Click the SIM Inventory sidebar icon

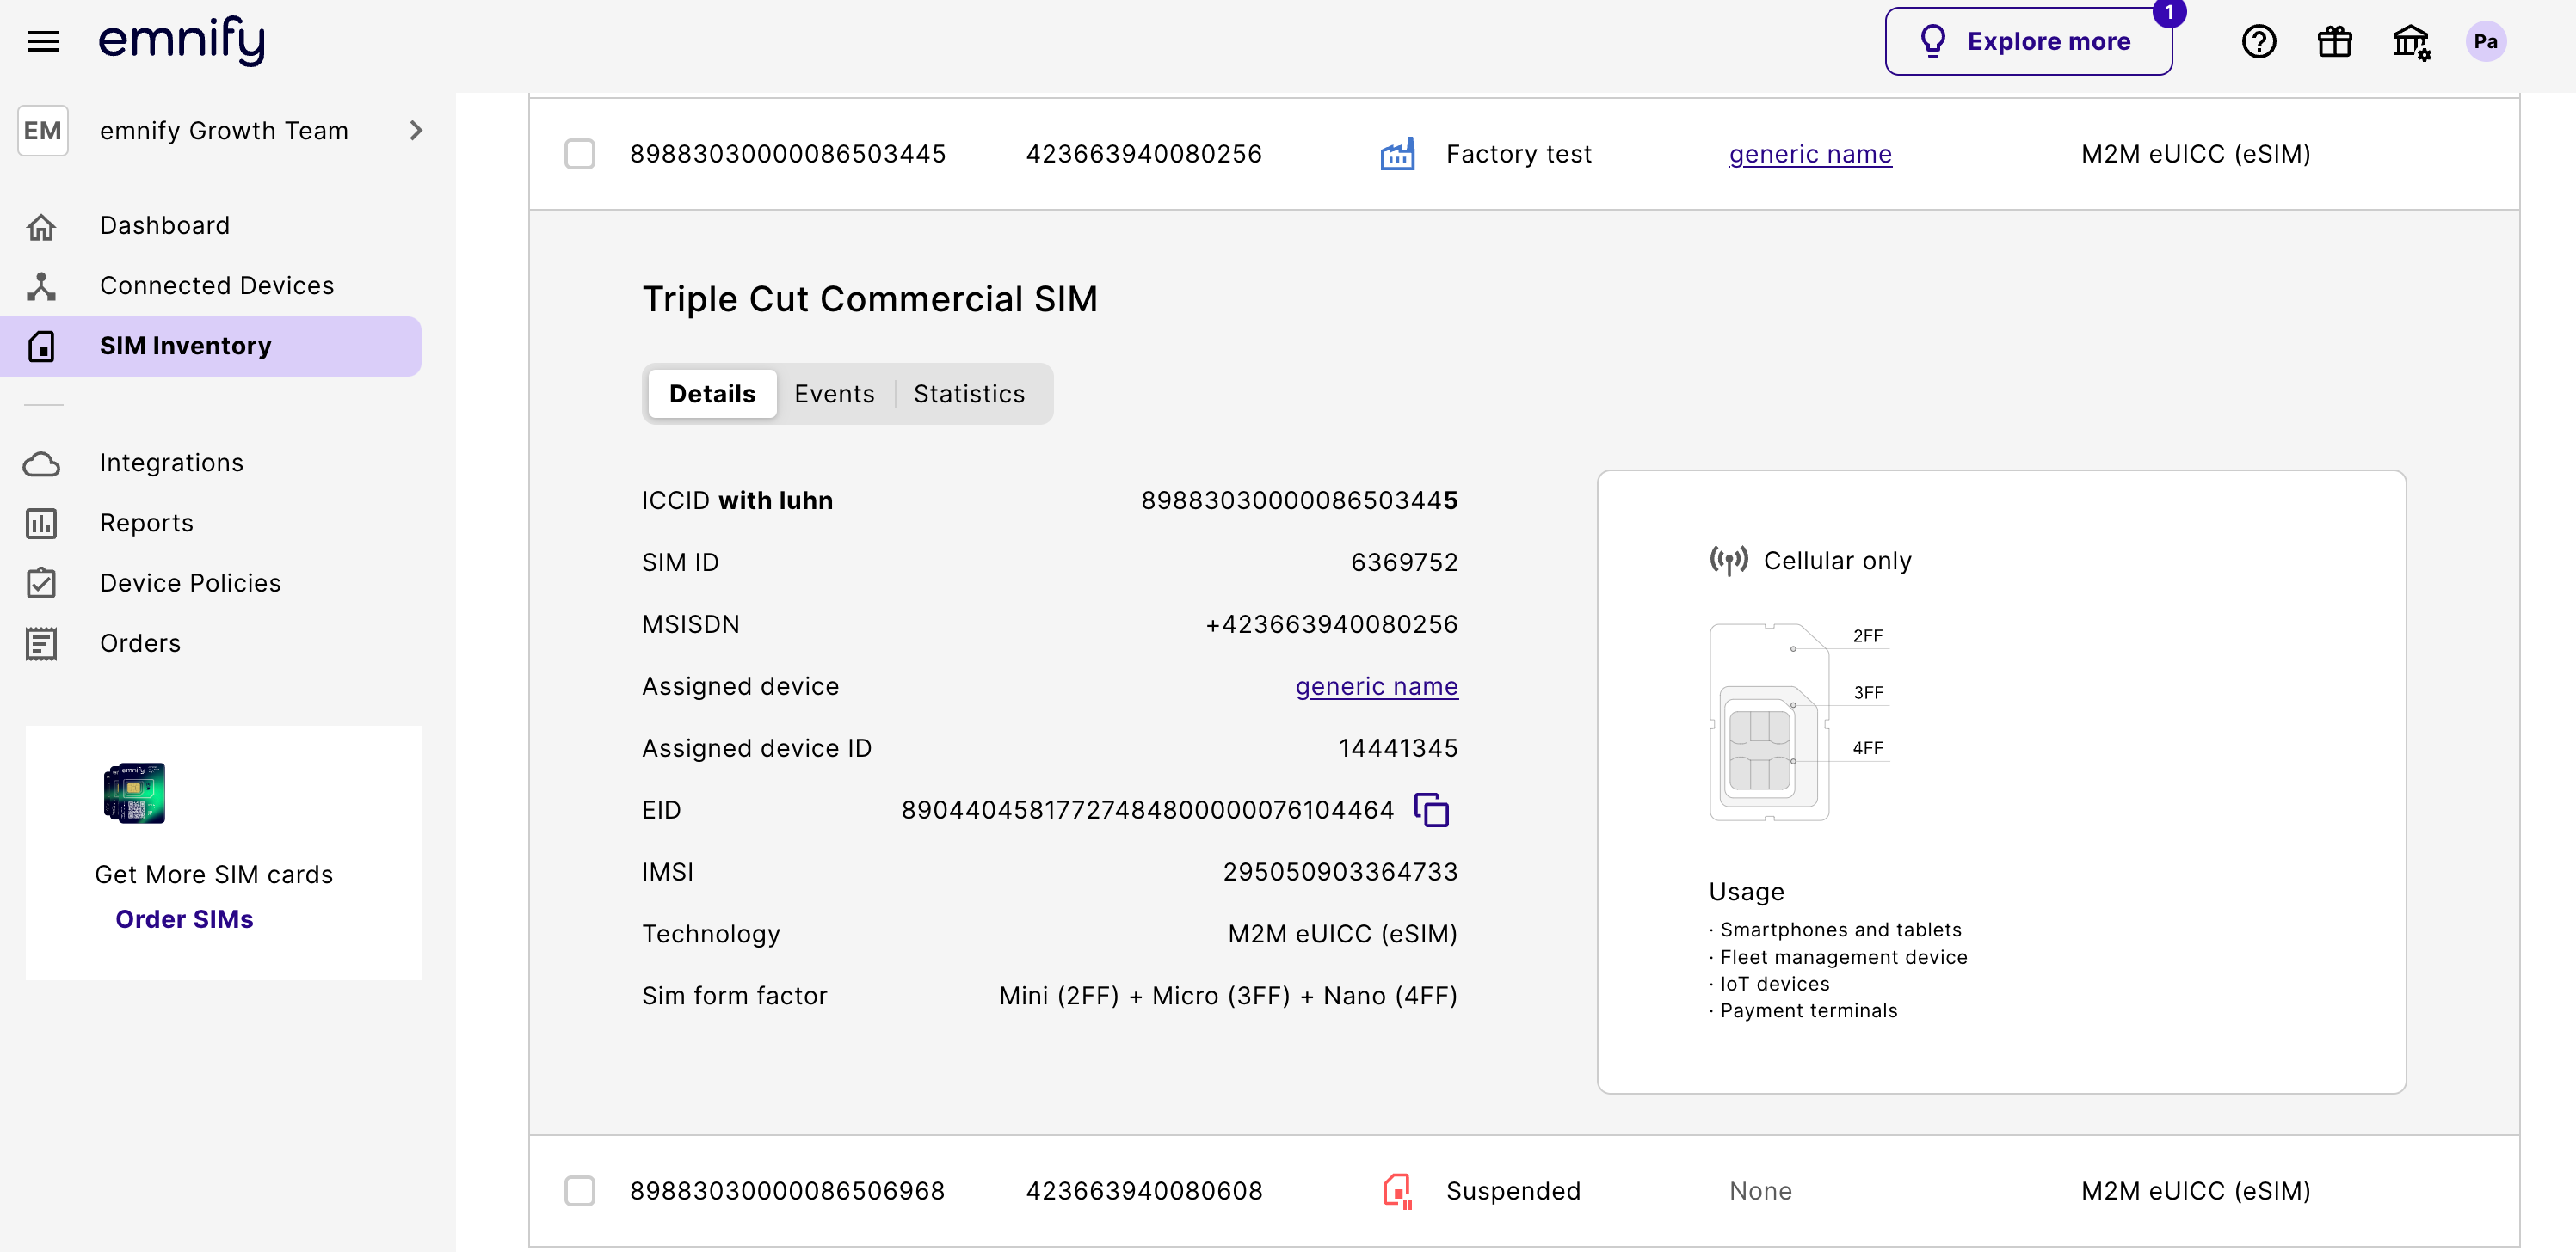pos(41,345)
